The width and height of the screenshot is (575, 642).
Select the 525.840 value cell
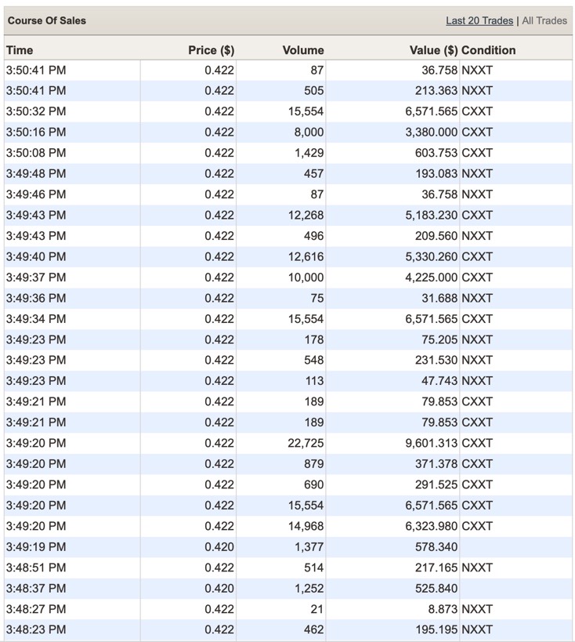(436, 589)
